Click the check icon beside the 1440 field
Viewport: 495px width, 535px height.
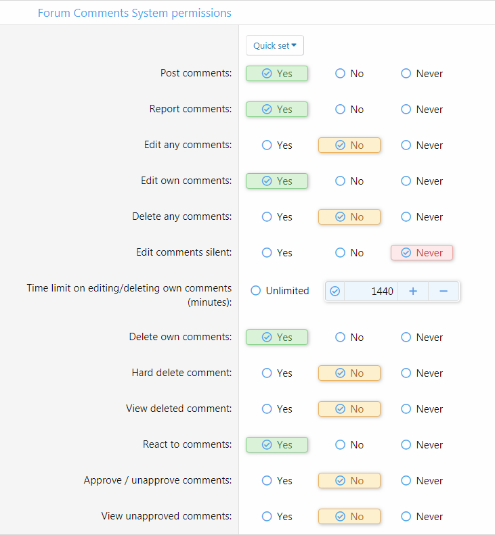pos(335,292)
